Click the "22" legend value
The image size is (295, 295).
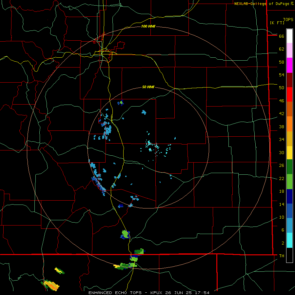click(282, 179)
